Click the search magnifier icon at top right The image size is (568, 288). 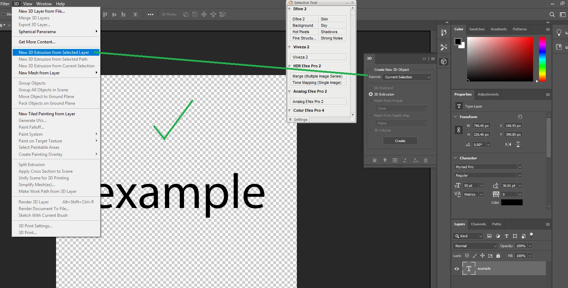click(x=552, y=14)
